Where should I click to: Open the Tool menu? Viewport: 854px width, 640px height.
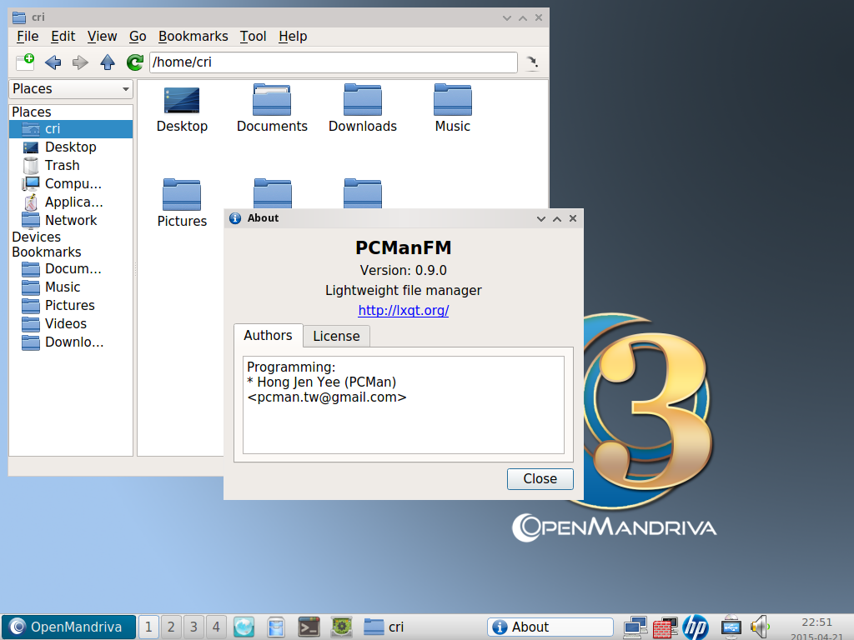[253, 37]
